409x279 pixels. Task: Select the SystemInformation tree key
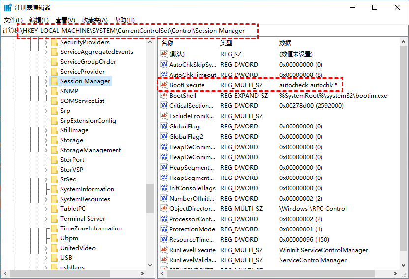pos(87,189)
